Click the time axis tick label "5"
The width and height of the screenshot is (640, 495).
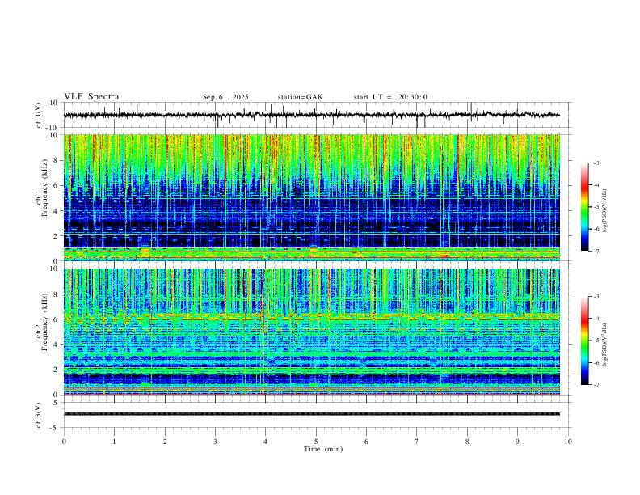(x=316, y=442)
